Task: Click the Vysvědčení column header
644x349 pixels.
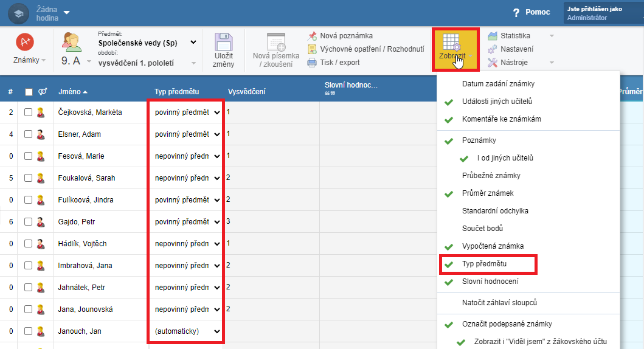Action: (x=247, y=92)
